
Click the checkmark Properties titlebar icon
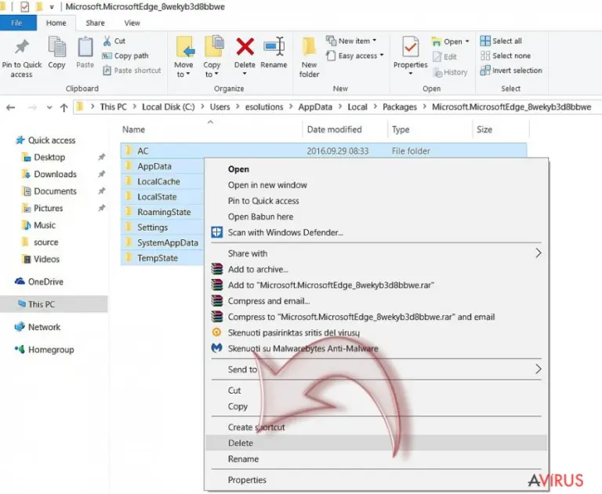[24, 6]
